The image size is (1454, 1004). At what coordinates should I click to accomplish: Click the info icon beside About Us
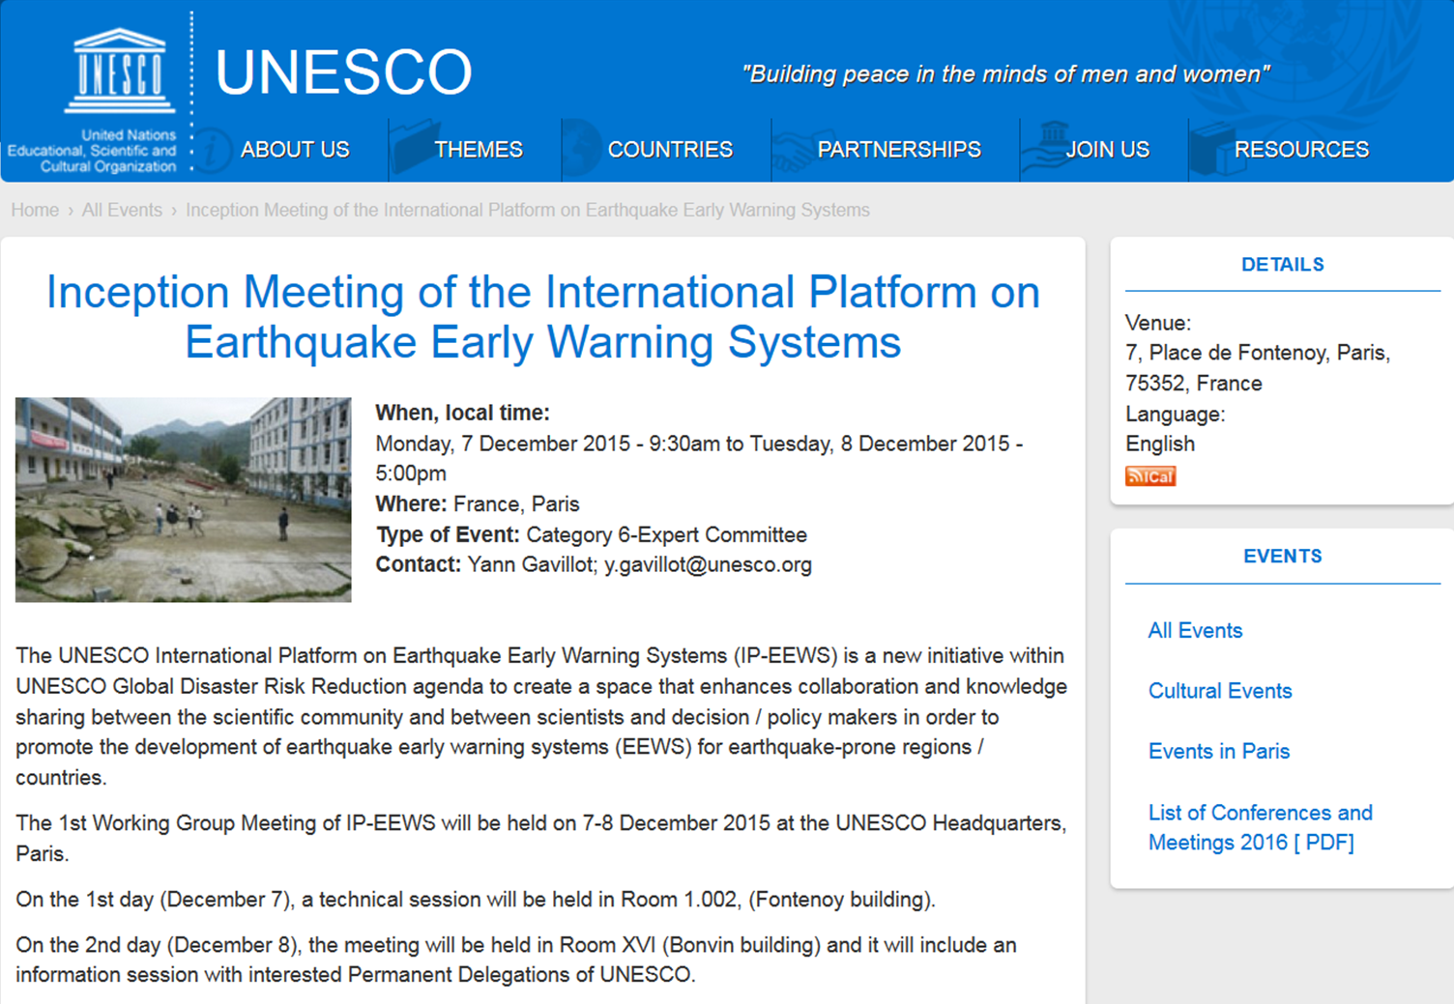(213, 150)
